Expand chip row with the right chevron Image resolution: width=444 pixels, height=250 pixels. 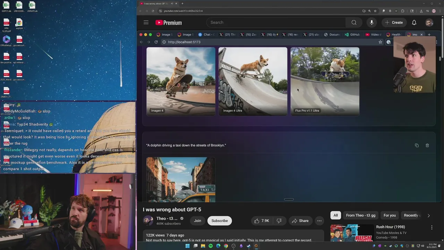click(x=428, y=216)
